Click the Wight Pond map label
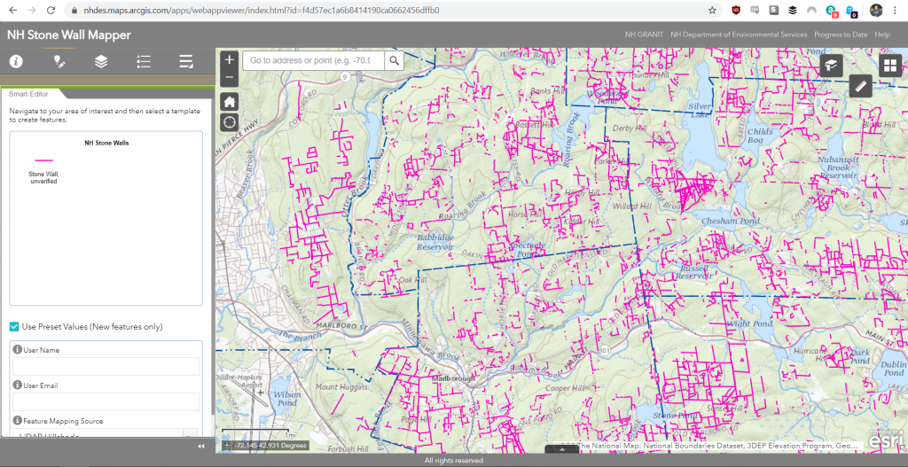The image size is (908, 467). pos(750,323)
